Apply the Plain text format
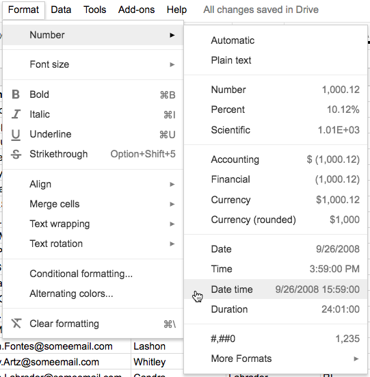 (x=276, y=60)
